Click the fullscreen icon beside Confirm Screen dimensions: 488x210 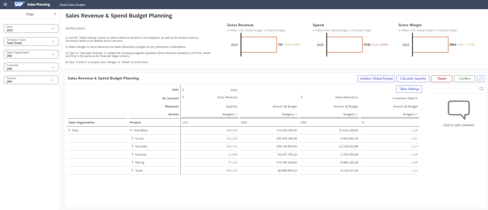point(480,79)
